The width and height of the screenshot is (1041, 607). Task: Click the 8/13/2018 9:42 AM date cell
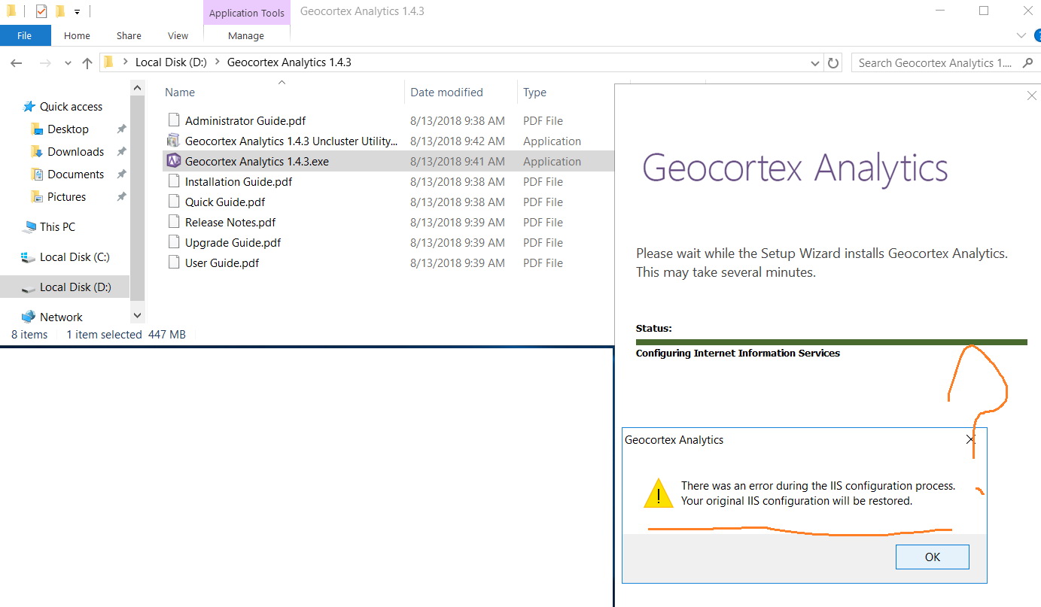coord(458,141)
